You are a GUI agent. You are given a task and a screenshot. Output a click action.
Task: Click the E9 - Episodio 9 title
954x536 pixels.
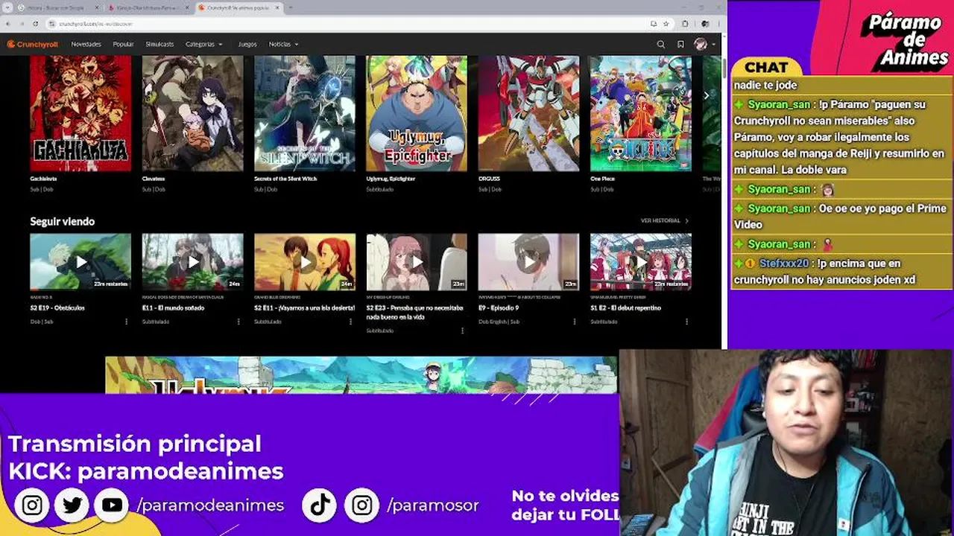[x=499, y=307]
